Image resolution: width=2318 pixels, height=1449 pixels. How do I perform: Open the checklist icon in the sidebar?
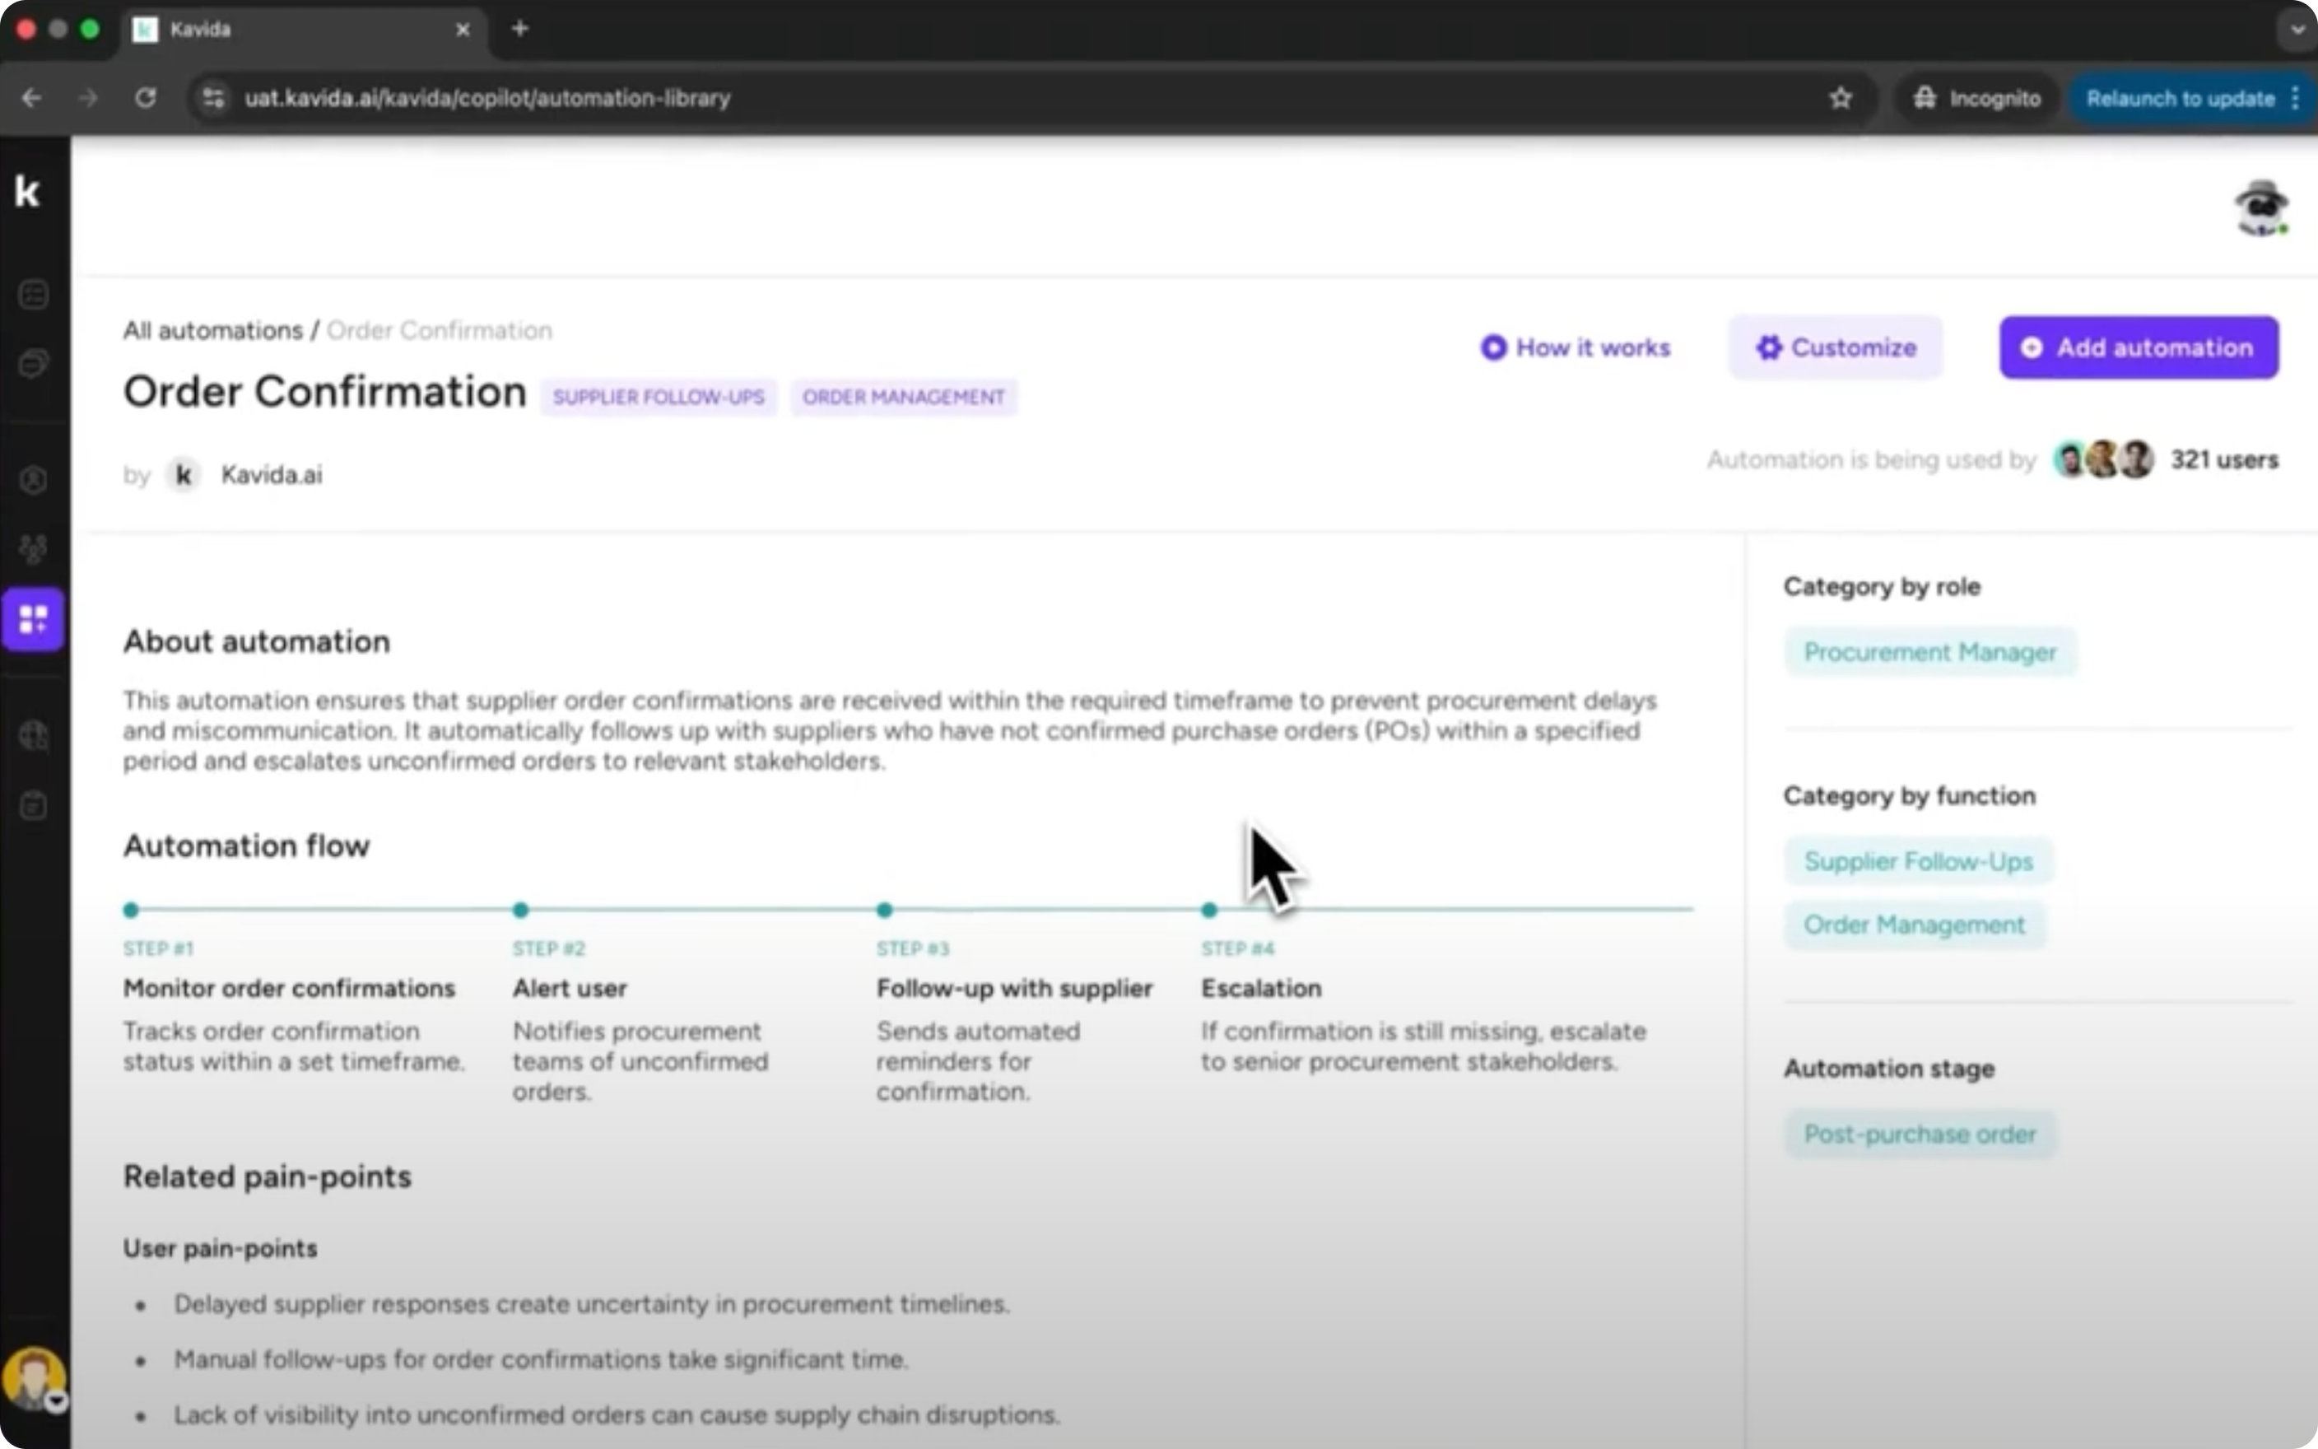coord(34,294)
